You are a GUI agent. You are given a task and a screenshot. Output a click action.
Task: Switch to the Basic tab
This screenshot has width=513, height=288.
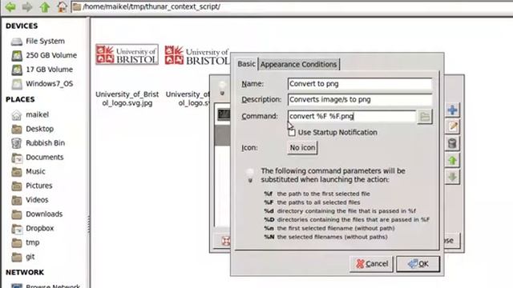click(246, 64)
